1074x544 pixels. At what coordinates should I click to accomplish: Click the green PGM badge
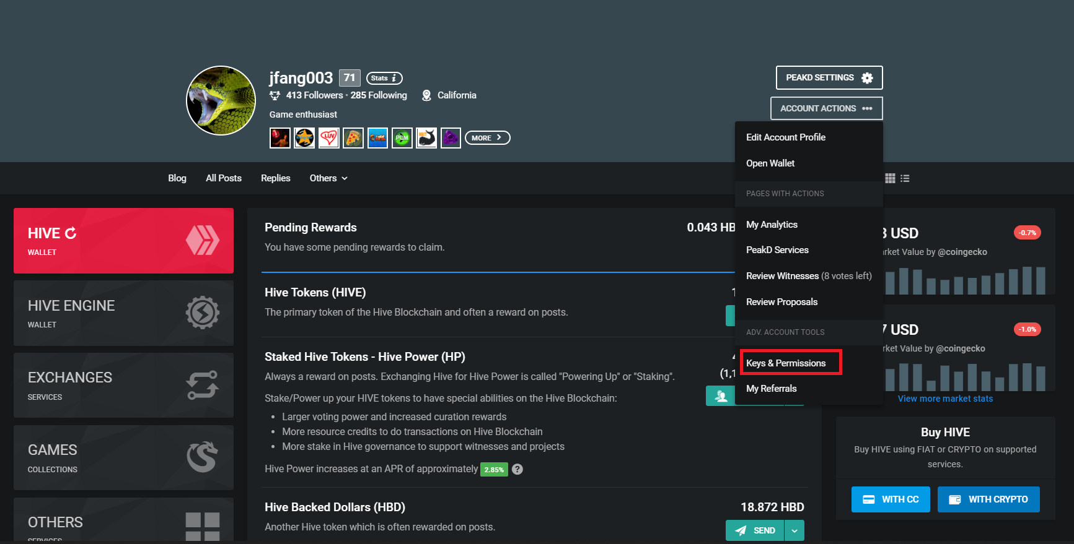coord(402,138)
